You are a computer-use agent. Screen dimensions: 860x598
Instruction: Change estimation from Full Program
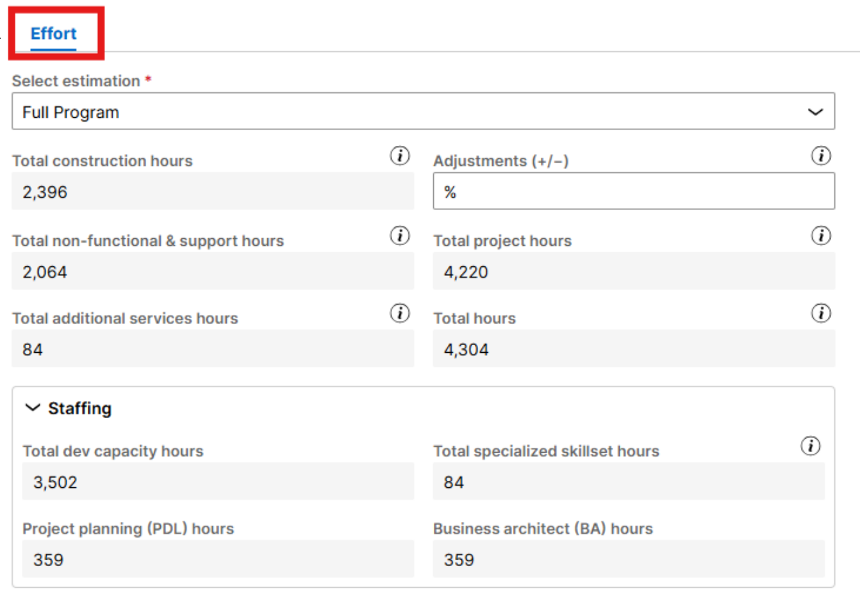[423, 111]
